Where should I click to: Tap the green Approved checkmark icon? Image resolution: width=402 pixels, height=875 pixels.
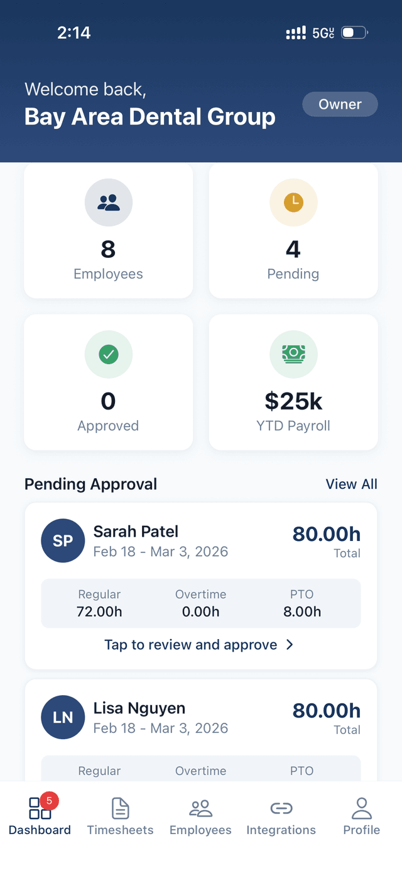(108, 354)
